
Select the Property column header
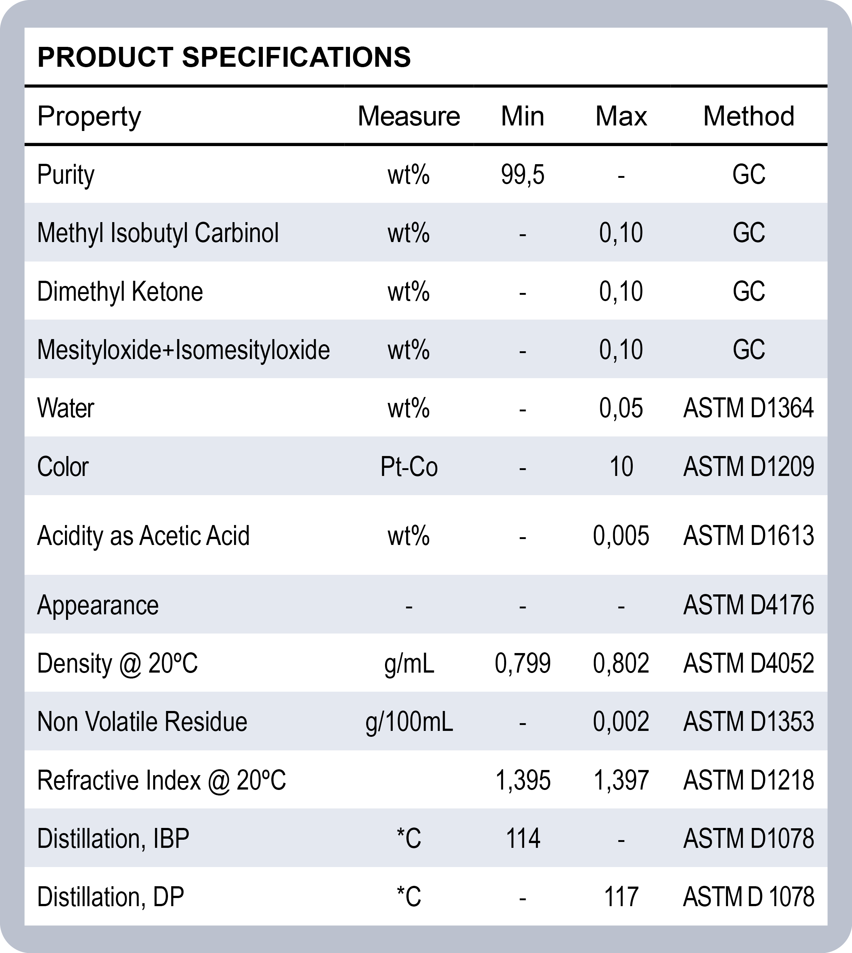click(x=89, y=116)
